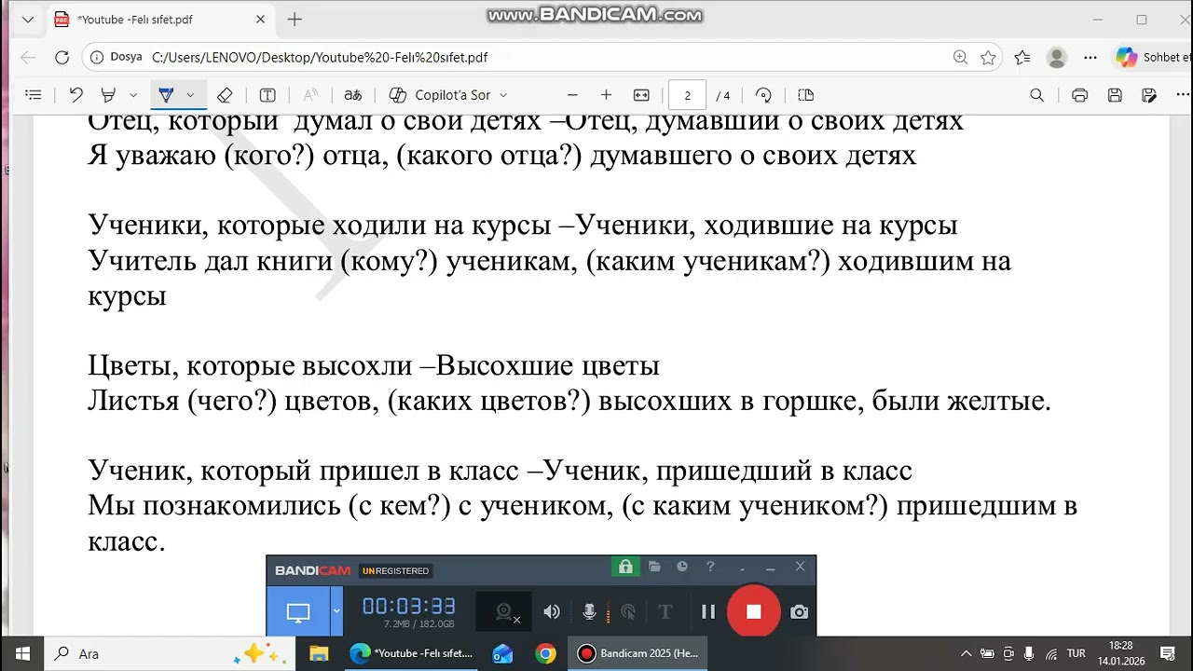The image size is (1193, 671).
Task: Switch to Edge Youtube -Felı sıfet taskbar item
Action: 412,653
